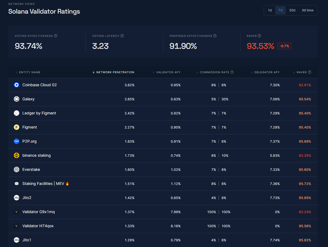Image resolution: width=328 pixels, height=247 pixels.
Task: Sort table by Validator APY
Action: point(166,72)
